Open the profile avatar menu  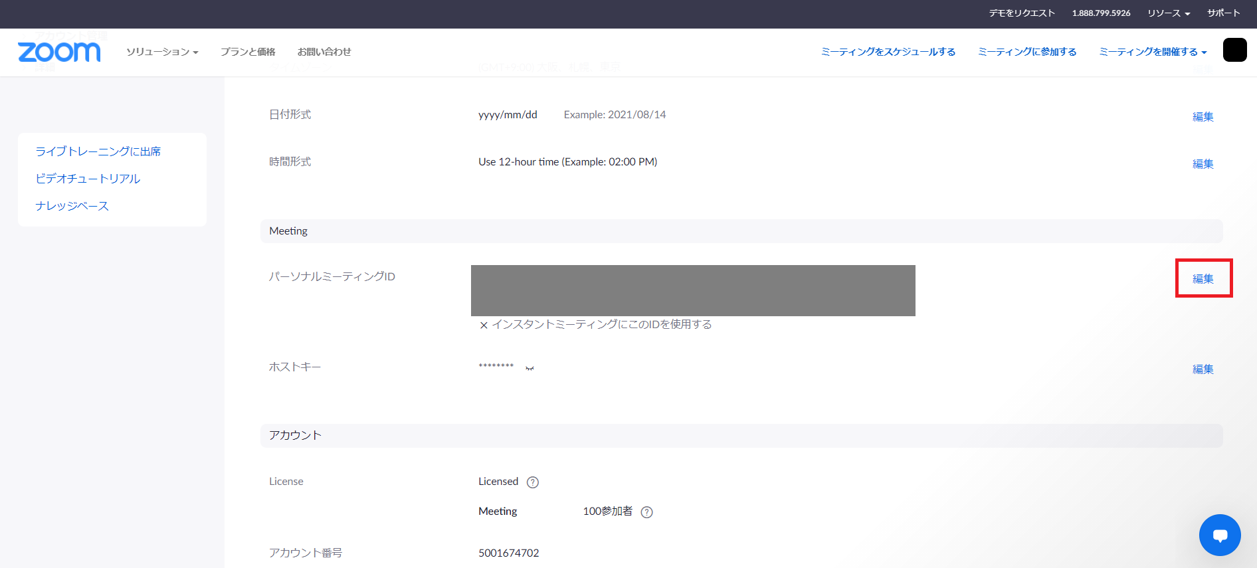(1234, 50)
